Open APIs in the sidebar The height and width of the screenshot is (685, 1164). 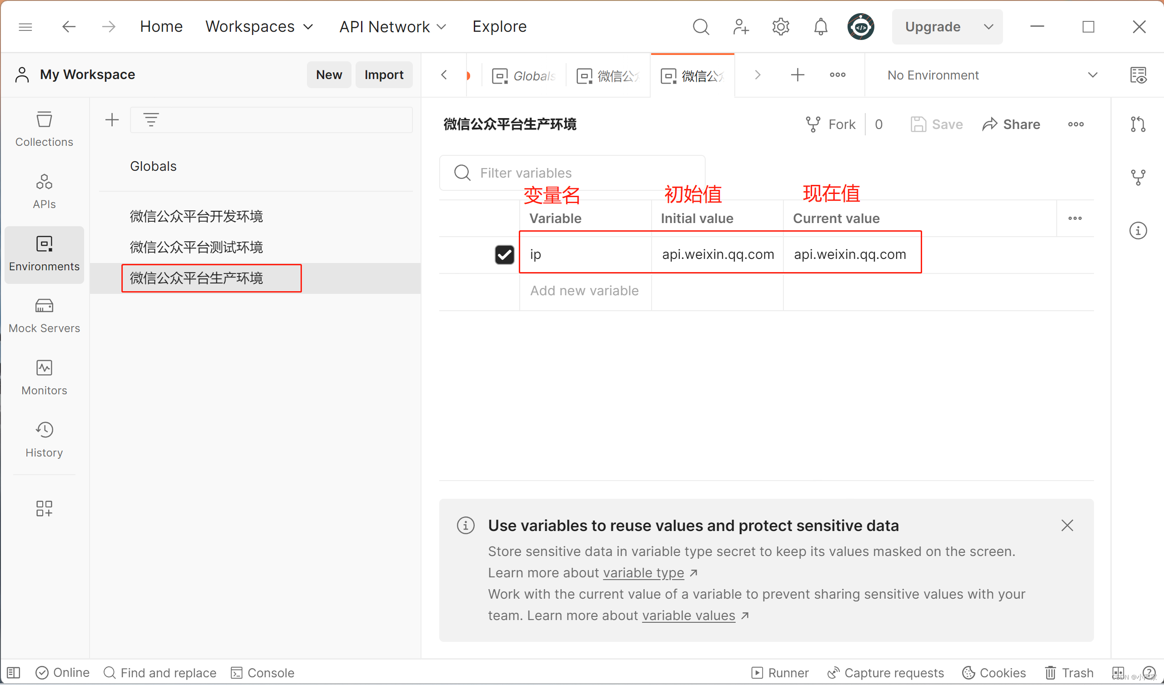coord(45,191)
